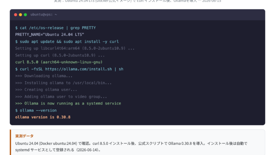
Task: Click the green dot in terminal header
Action: (25, 15)
